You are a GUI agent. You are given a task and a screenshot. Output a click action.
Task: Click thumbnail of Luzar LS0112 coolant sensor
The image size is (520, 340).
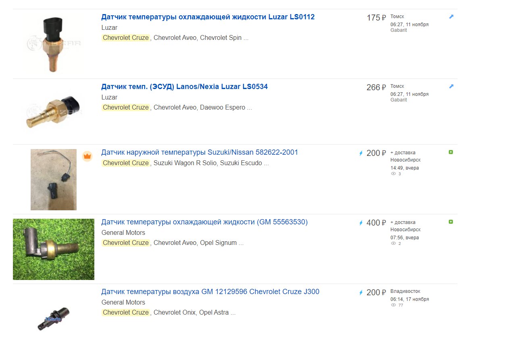coord(54,44)
